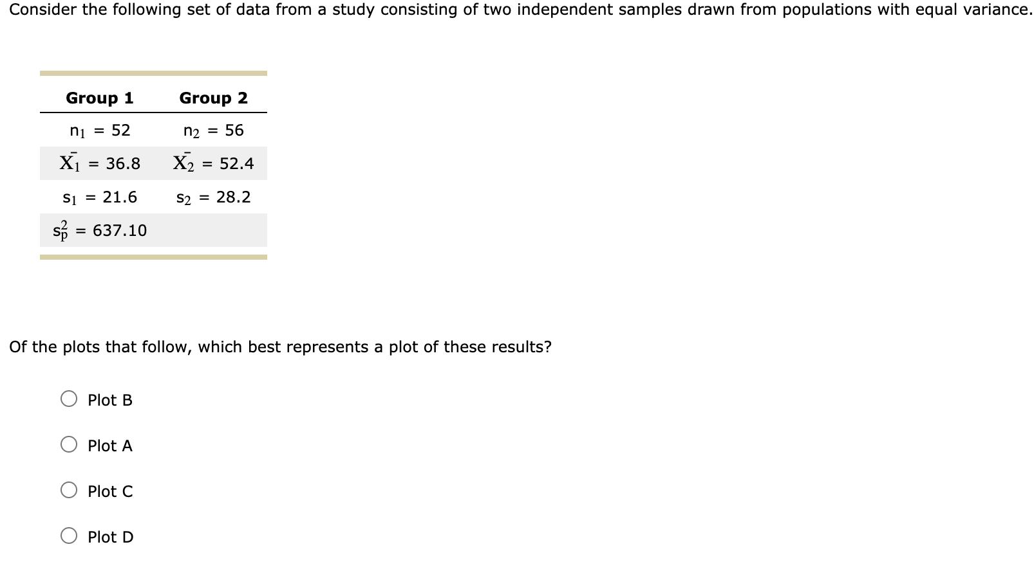Viewport: 1034px width, 567px height.
Task: Select the Plot D answer option
Action: point(69,537)
